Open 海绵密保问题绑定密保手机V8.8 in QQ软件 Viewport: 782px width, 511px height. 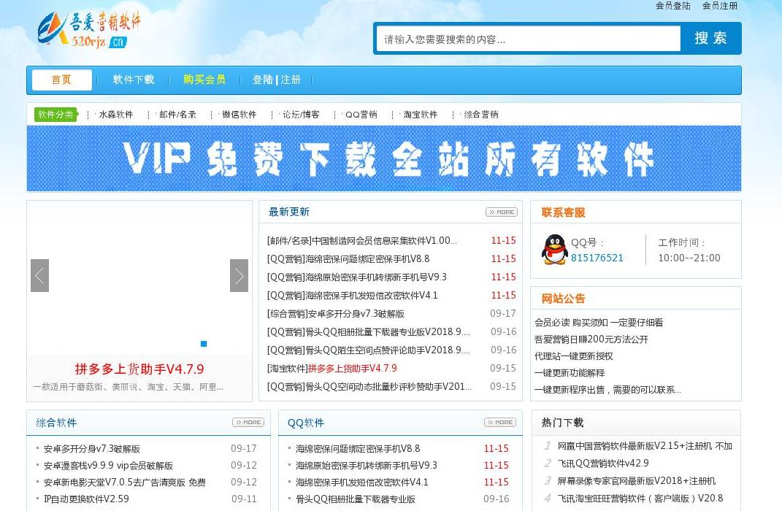358,449
